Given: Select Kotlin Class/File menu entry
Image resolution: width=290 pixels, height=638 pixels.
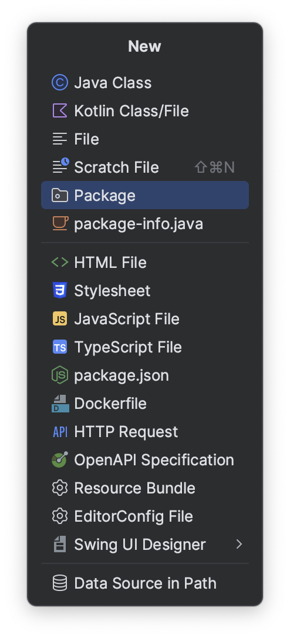Looking at the screenshot, I should pos(145,110).
